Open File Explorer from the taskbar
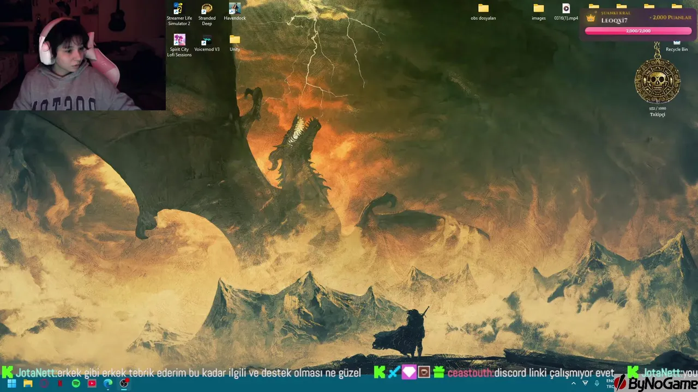This screenshot has width=698, height=392. 28,383
